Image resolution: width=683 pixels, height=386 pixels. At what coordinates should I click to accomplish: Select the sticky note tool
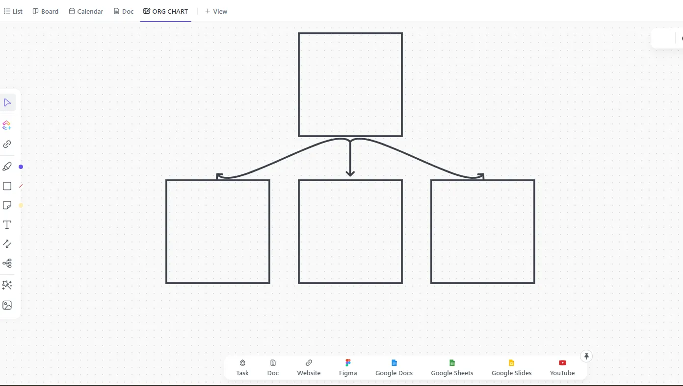tap(7, 205)
